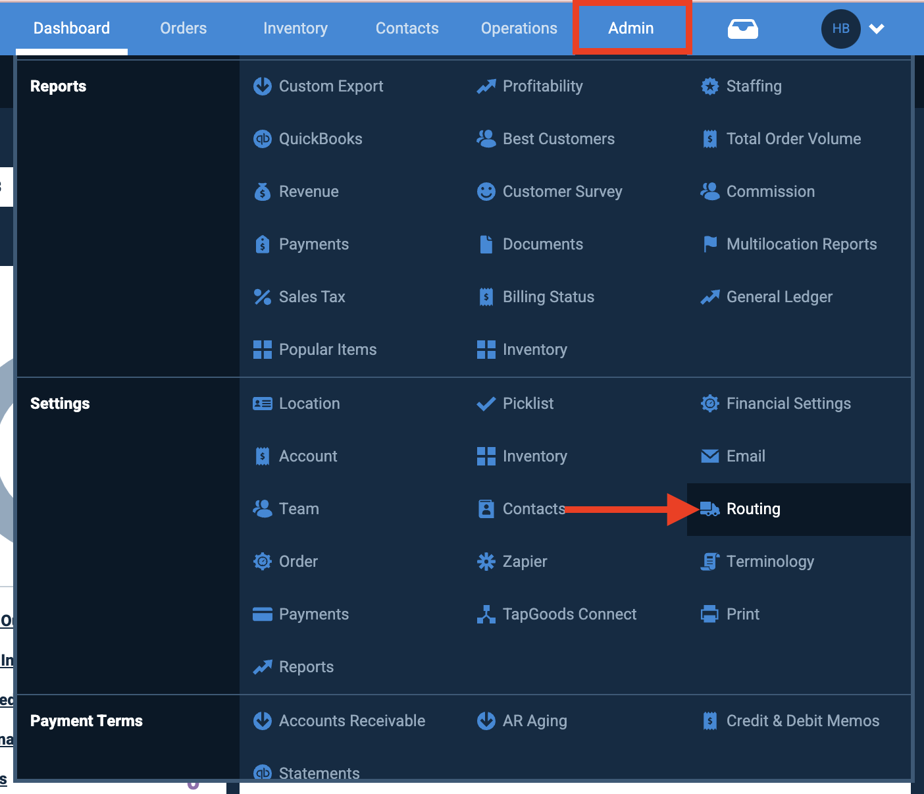Click the Staffing badge icon
The image size is (924, 794).
coord(710,86)
